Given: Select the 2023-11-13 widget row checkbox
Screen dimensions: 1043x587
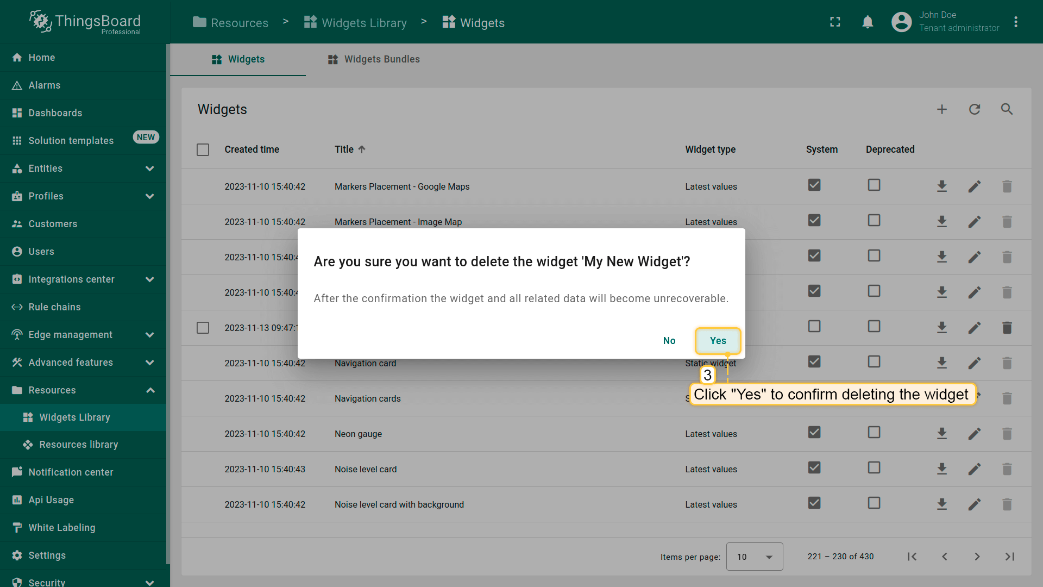Looking at the screenshot, I should (203, 328).
